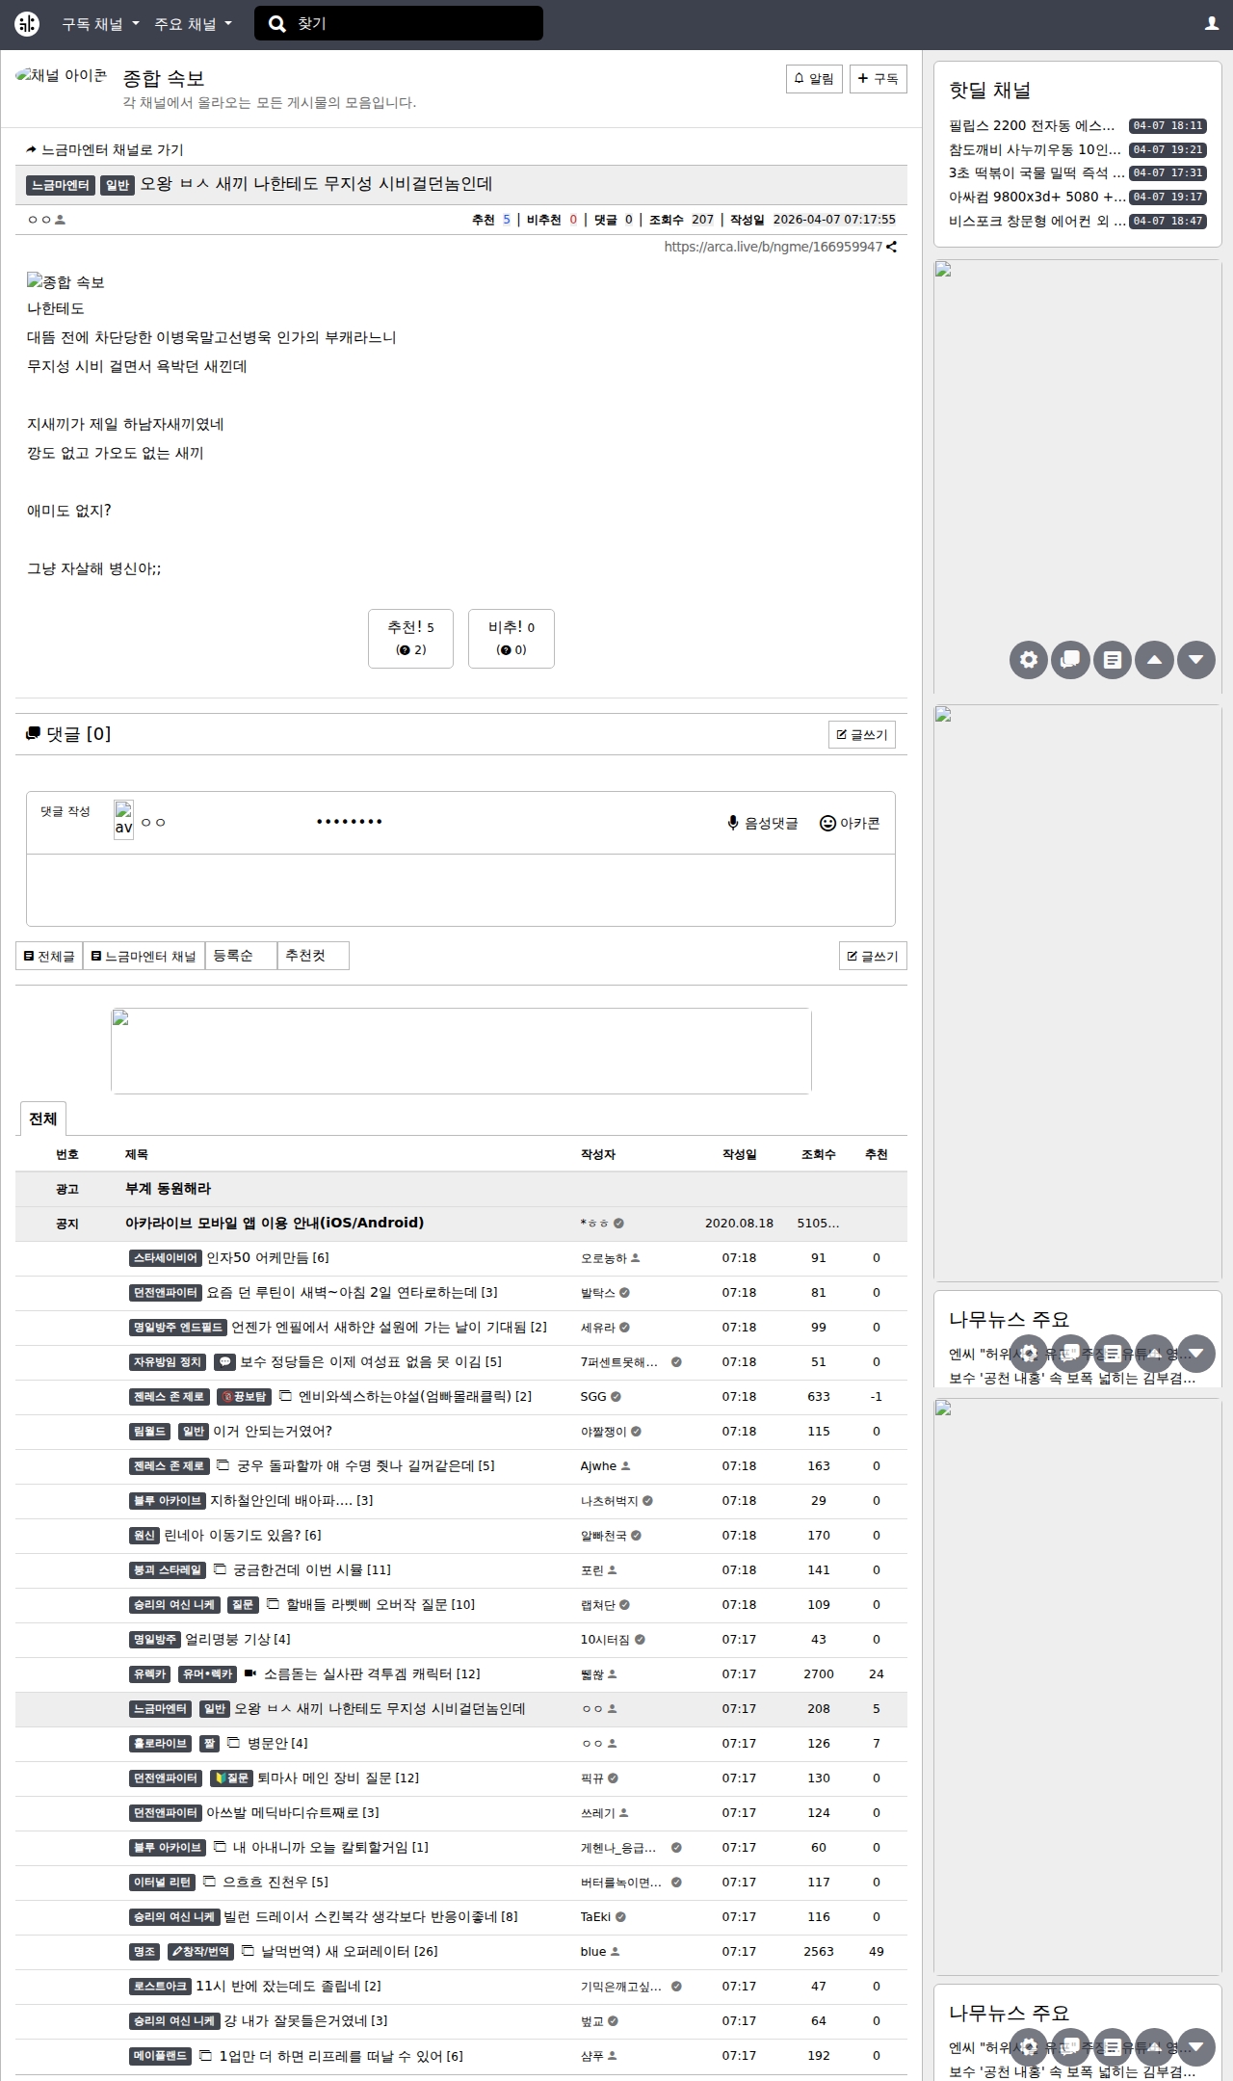Jump to comments via topmost floating toolbar icon
Image resolution: width=1233 pixels, height=2081 pixels.
point(1070,660)
